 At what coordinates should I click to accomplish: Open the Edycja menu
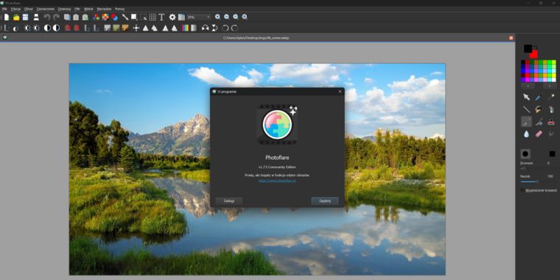pyautogui.click(x=15, y=9)
